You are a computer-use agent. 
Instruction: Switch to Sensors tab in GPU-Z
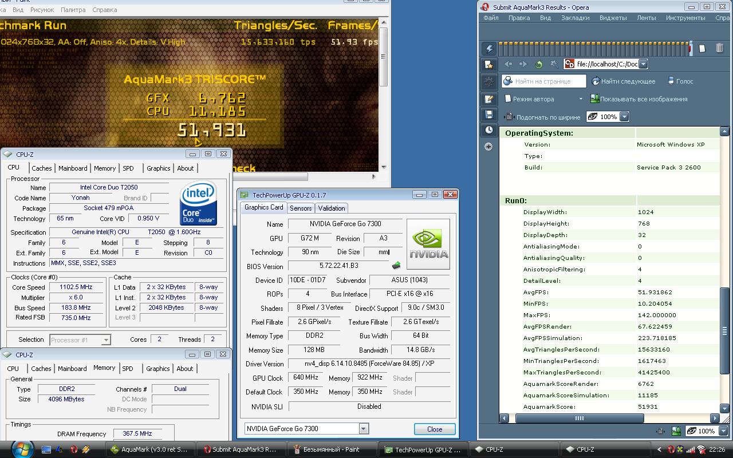point(301,208)
